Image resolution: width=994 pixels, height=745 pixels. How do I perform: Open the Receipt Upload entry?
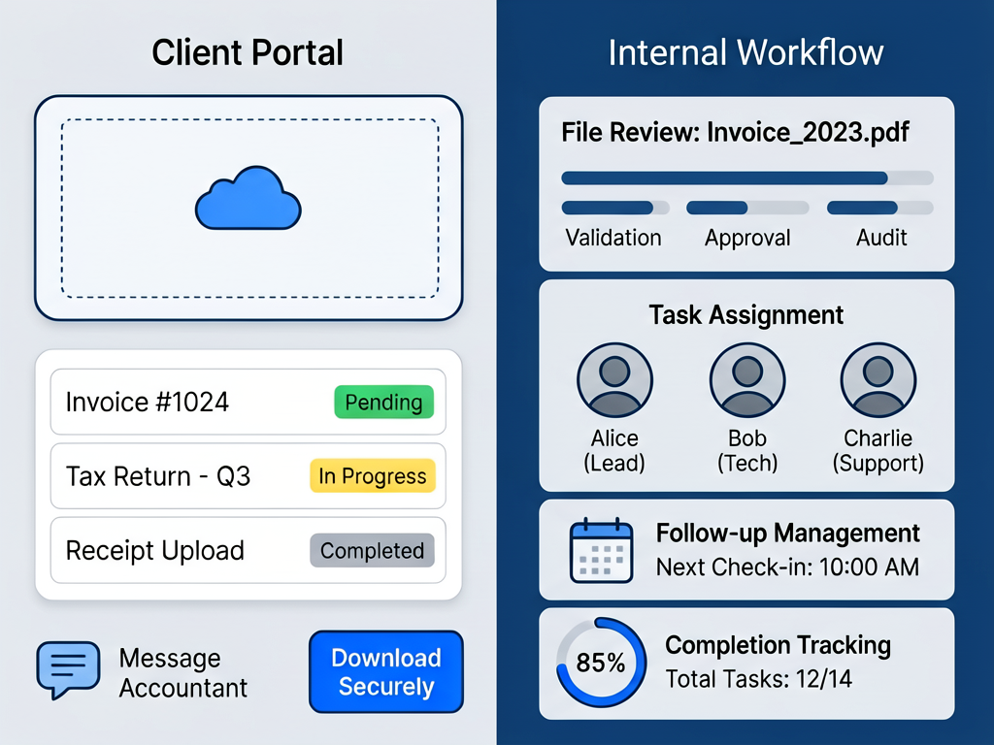coord(155,551)
